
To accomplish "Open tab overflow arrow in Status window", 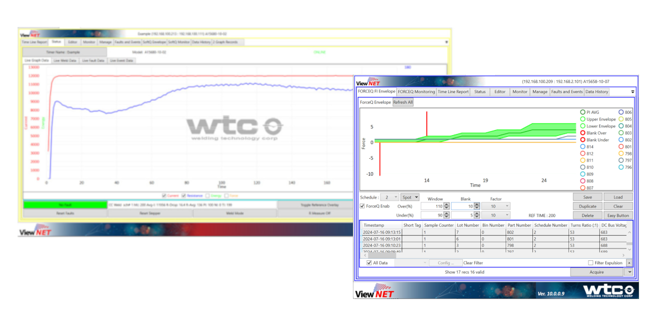I will [446, 42].
